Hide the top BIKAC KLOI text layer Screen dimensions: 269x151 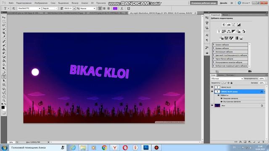(212, 87)
